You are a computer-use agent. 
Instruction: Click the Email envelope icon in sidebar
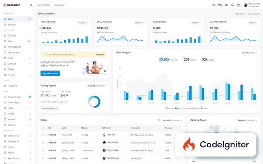pos(5,58)
